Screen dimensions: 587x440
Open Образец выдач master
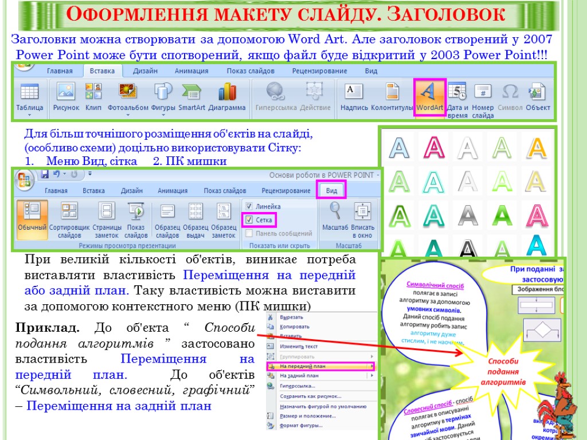[195, 220]
